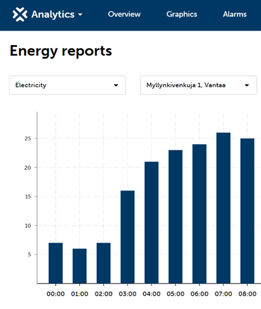
Task: Open the Myllynkivenkuja 1, Vantaa location dropdown
Action: (x=198, y=85)
